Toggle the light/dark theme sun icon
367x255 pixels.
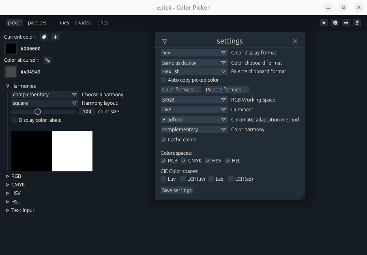pyautogui.click(x=324, y=23)
